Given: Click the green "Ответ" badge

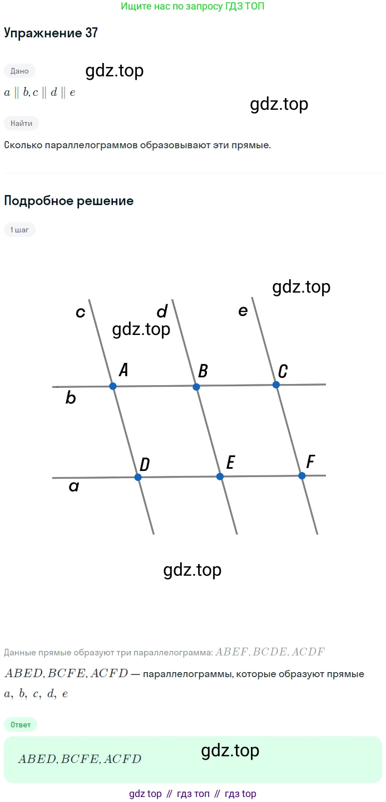Looking at the screenshot, I should click(x=21, y=725).
